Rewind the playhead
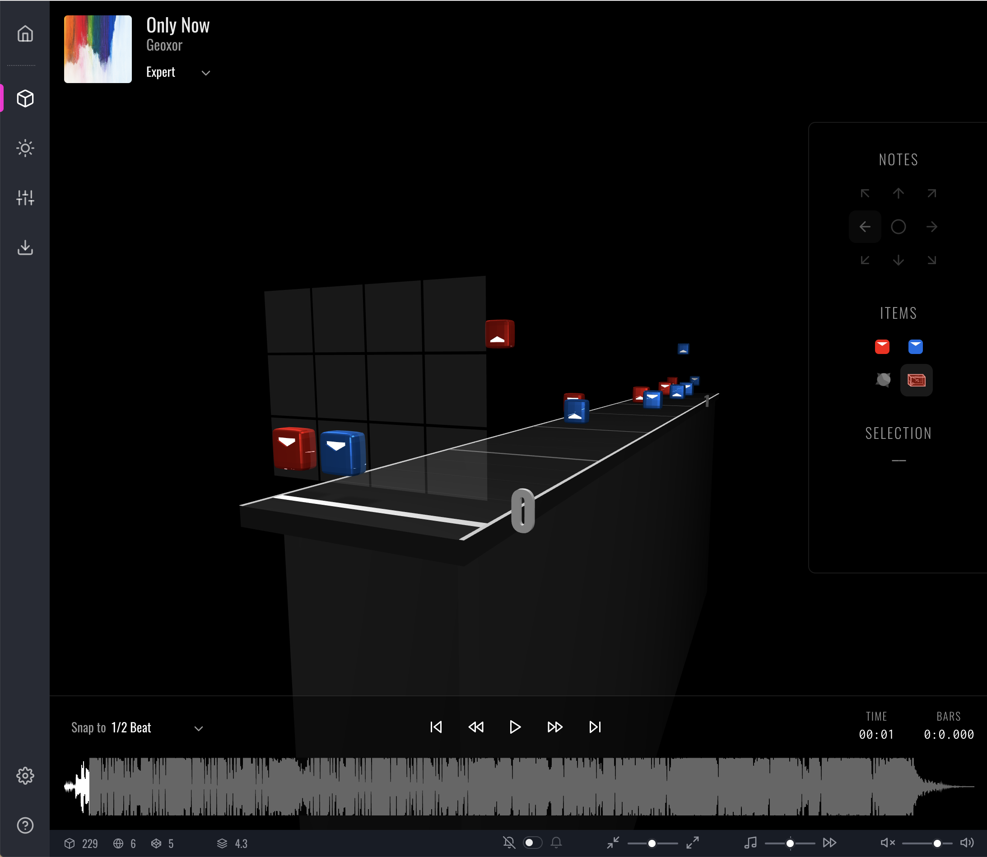987x857 pixels. (x=476, y=727)
